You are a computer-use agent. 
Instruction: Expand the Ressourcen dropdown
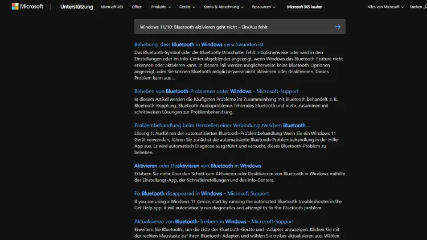(264, 7)
